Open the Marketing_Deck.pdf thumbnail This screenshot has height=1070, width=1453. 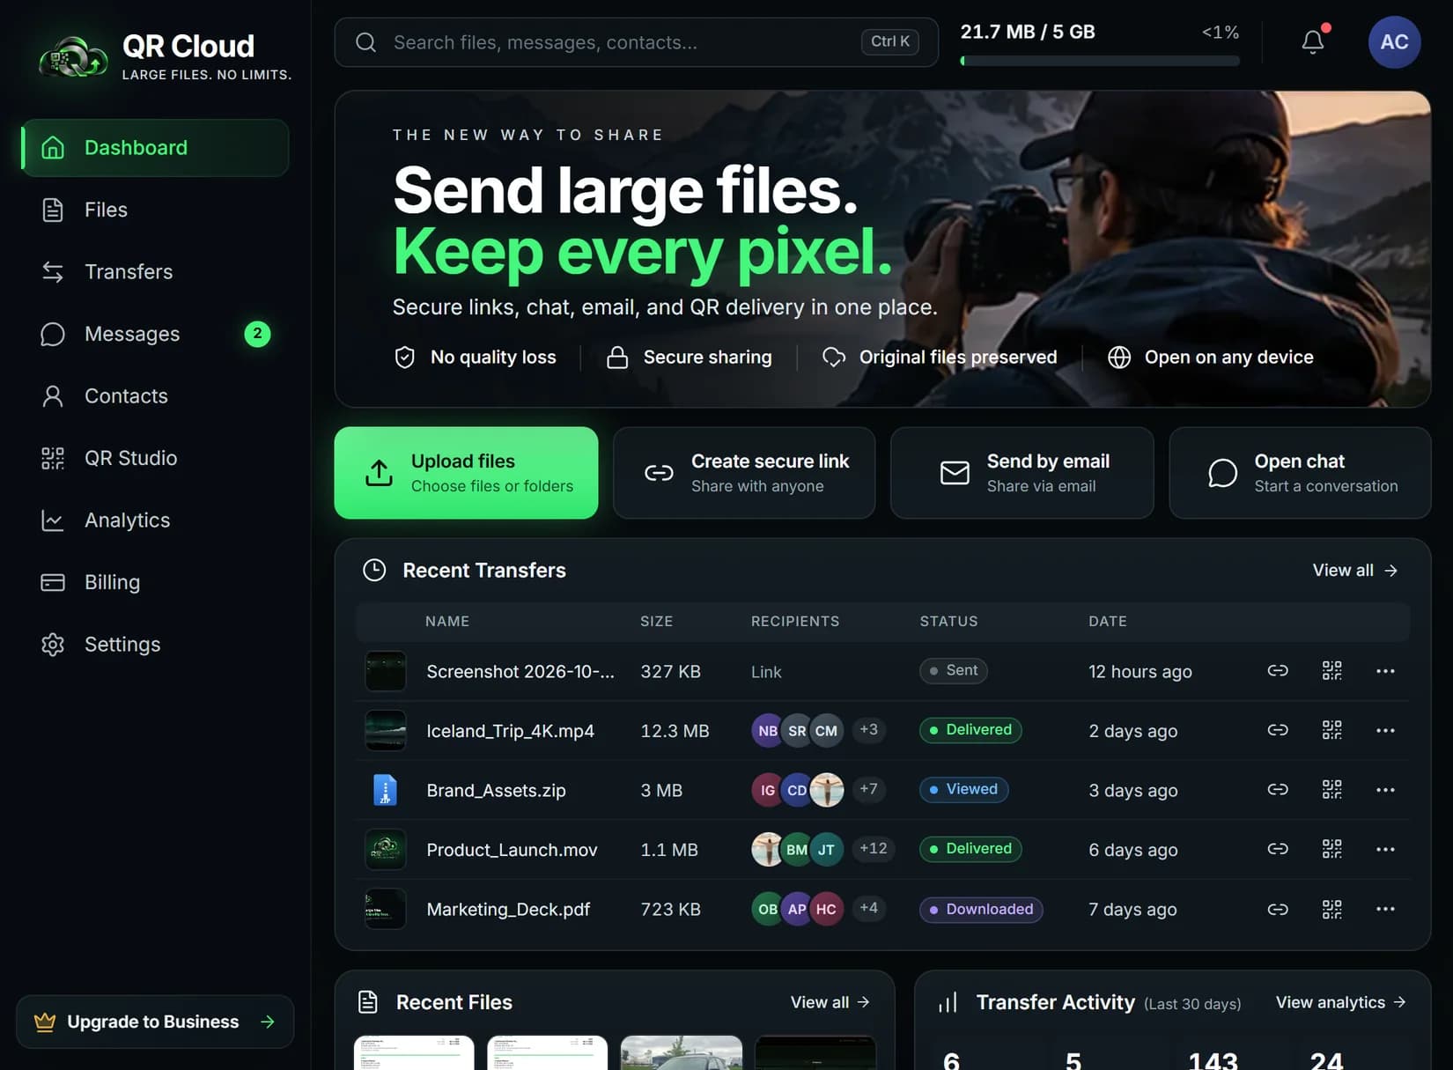[x=385, y=909]
